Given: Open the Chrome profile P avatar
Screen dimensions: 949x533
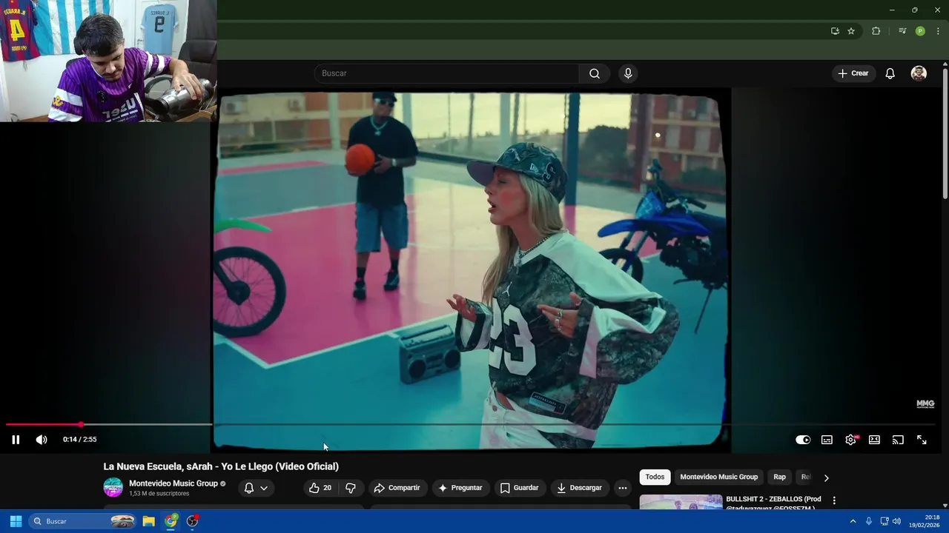Looking at the screenshot, I should click(920, 31).
